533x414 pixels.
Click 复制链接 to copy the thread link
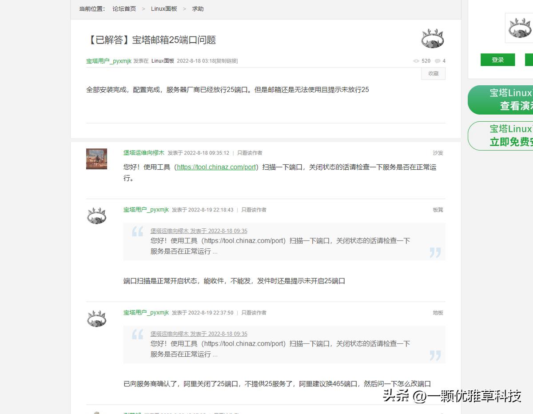click(x=227, y=61)
